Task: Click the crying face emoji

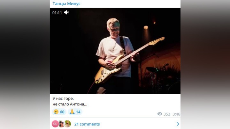Action: tap(56, 112)
